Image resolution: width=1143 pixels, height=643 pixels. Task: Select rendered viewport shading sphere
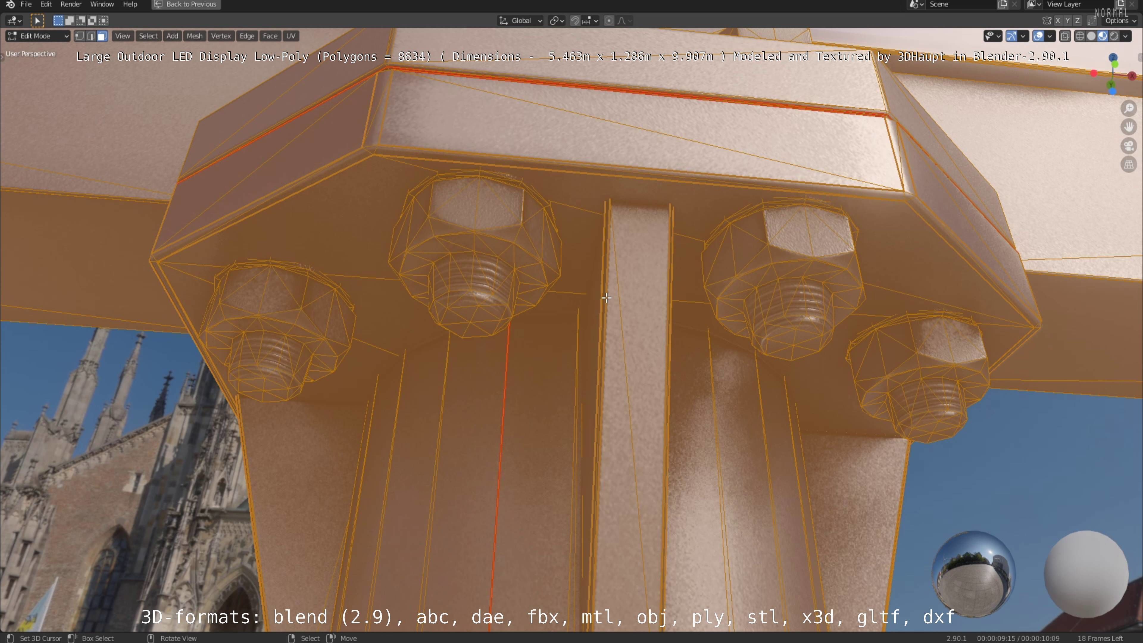1114,36
